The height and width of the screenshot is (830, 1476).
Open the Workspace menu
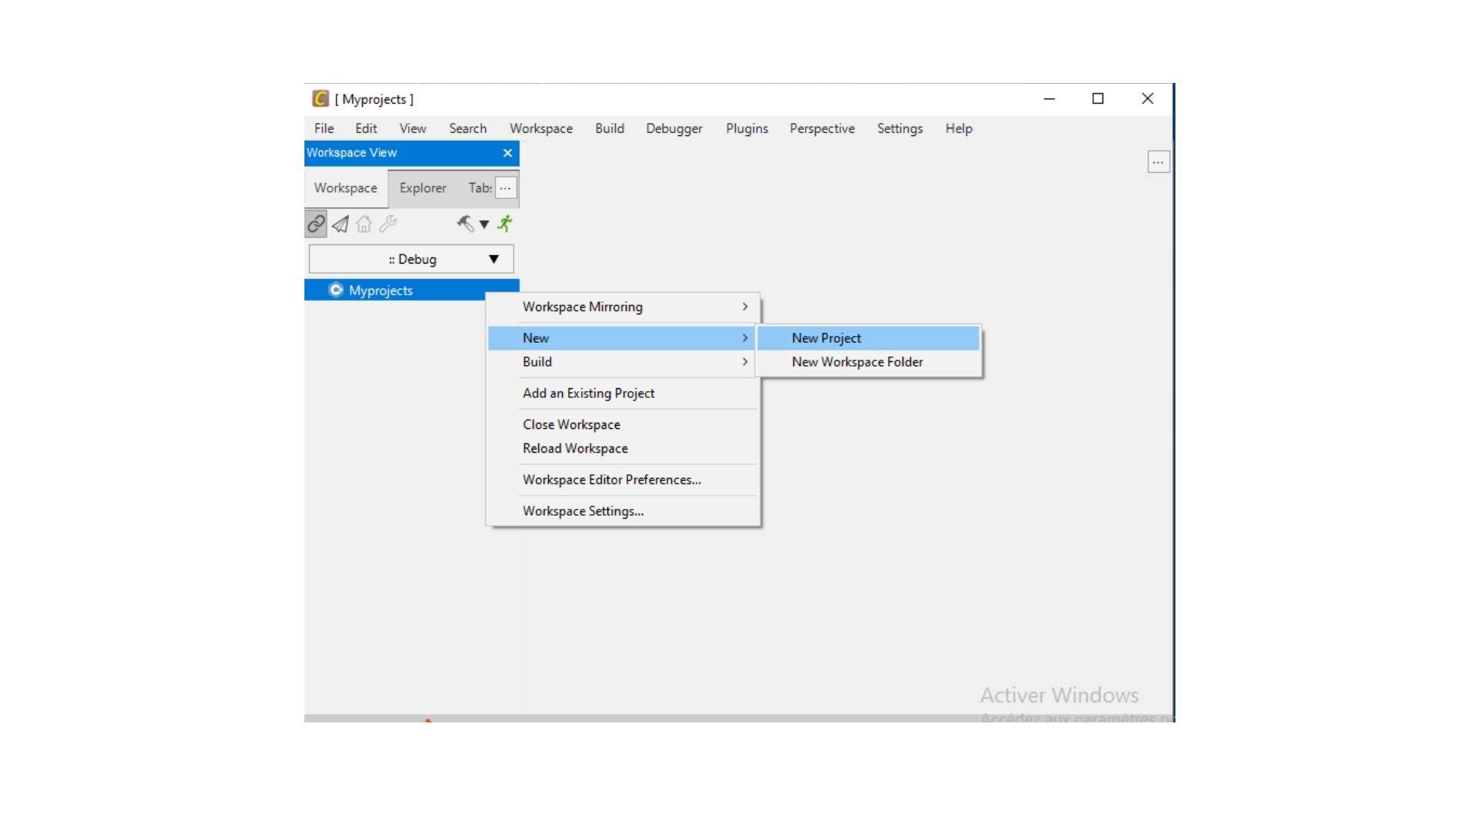click(x=541, y=128)
